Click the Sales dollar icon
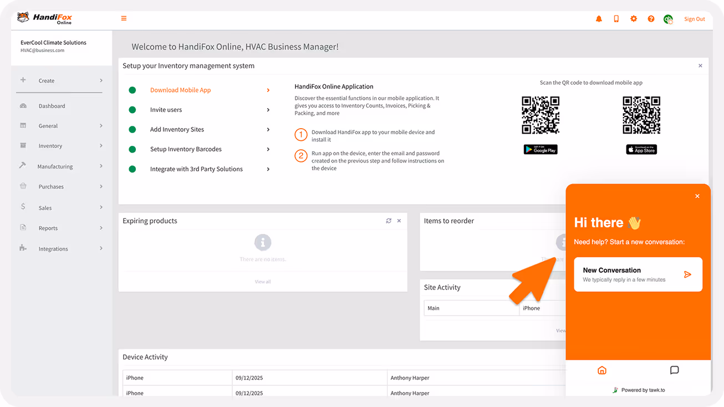Screen dimensions: 724x407 coord(23,206)
